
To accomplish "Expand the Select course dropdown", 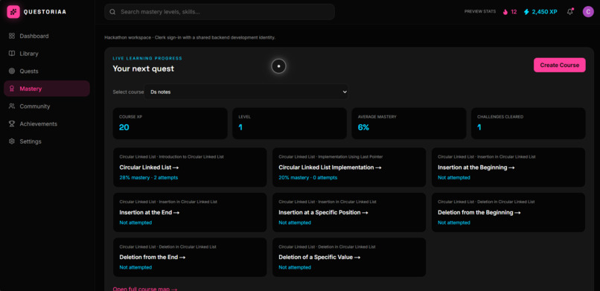I will point(246,92).
